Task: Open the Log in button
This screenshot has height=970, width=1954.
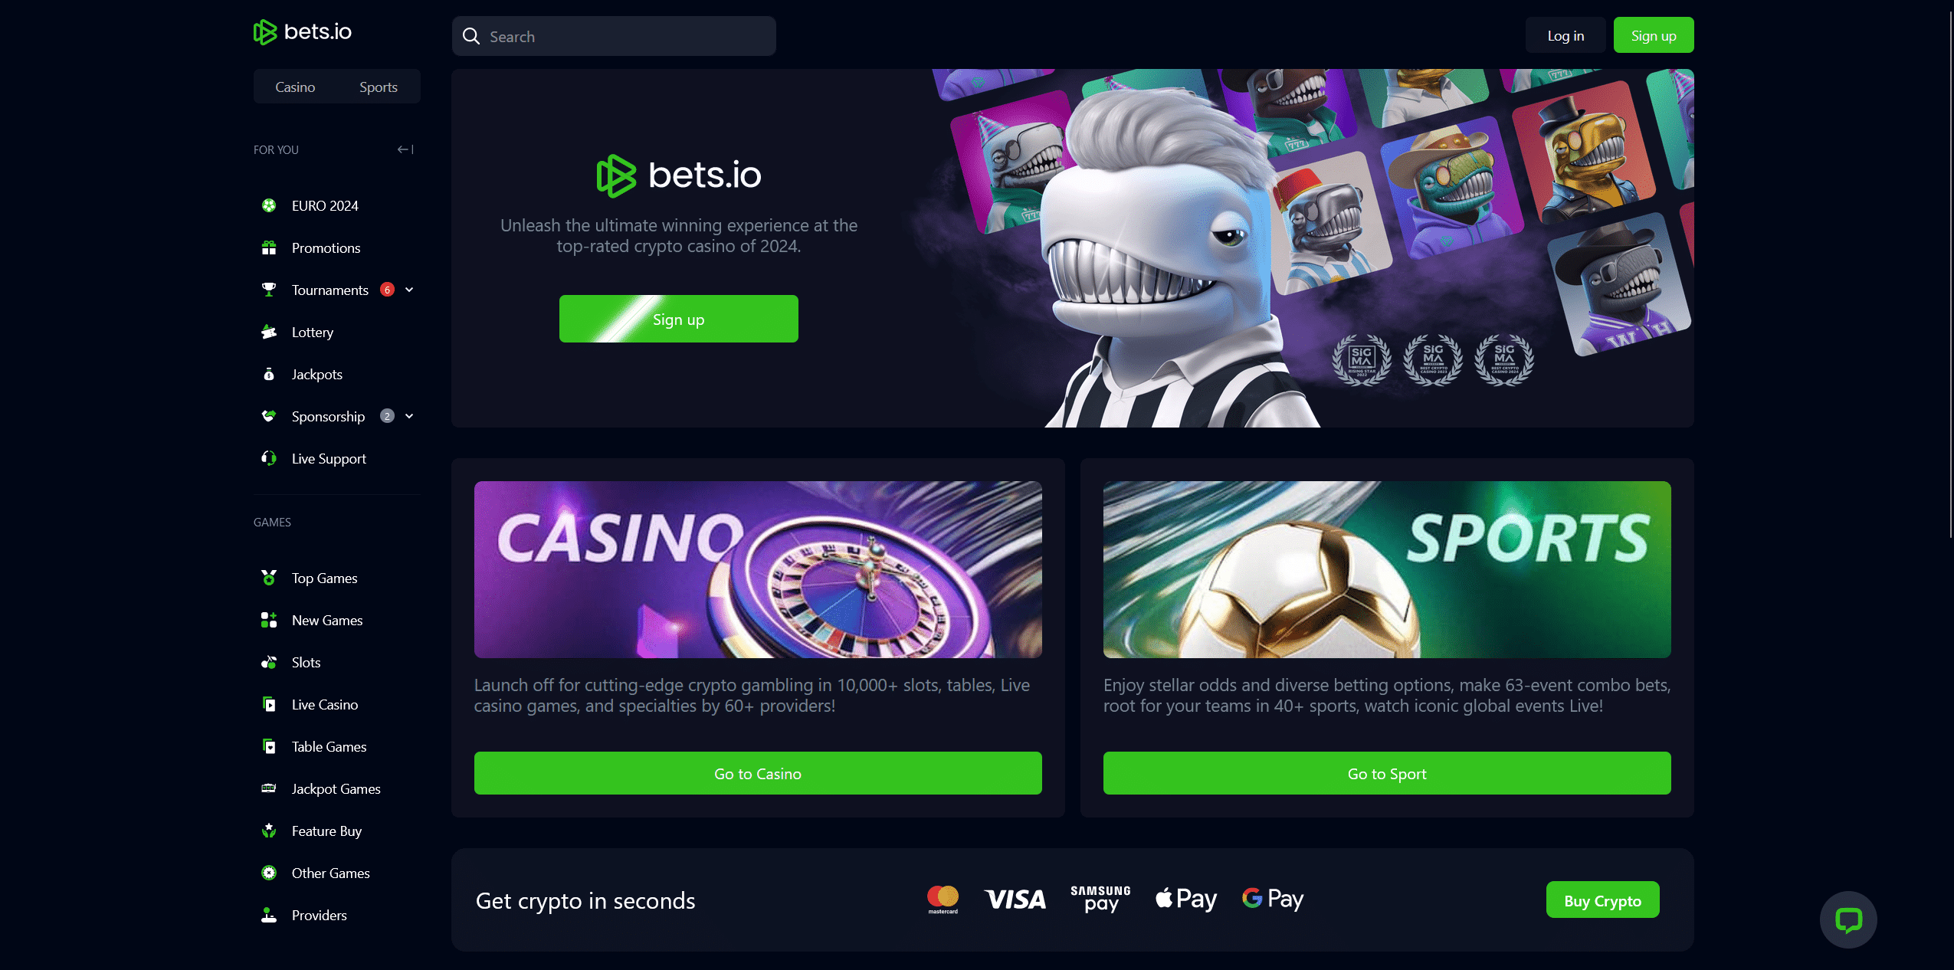Action: point(1565,35)
